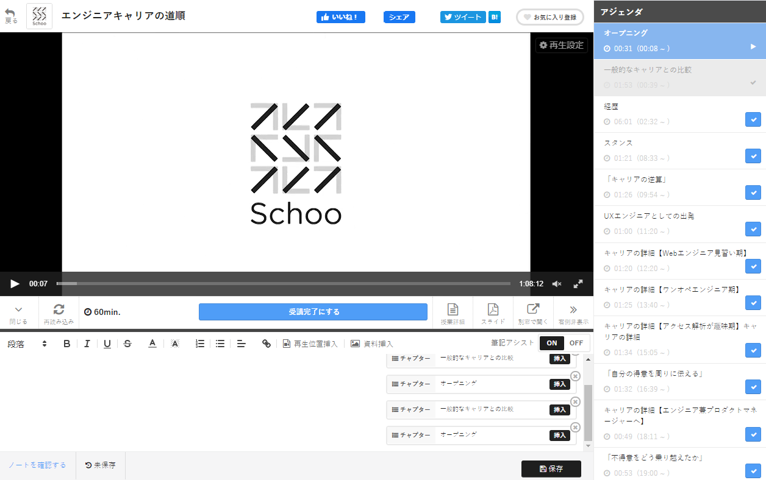The height and width of the screenshot is (480, 766).
Task: Toggle checkbox for 「不得意をどう乗り越えたか」 row
Action: [x=753, y=471]
